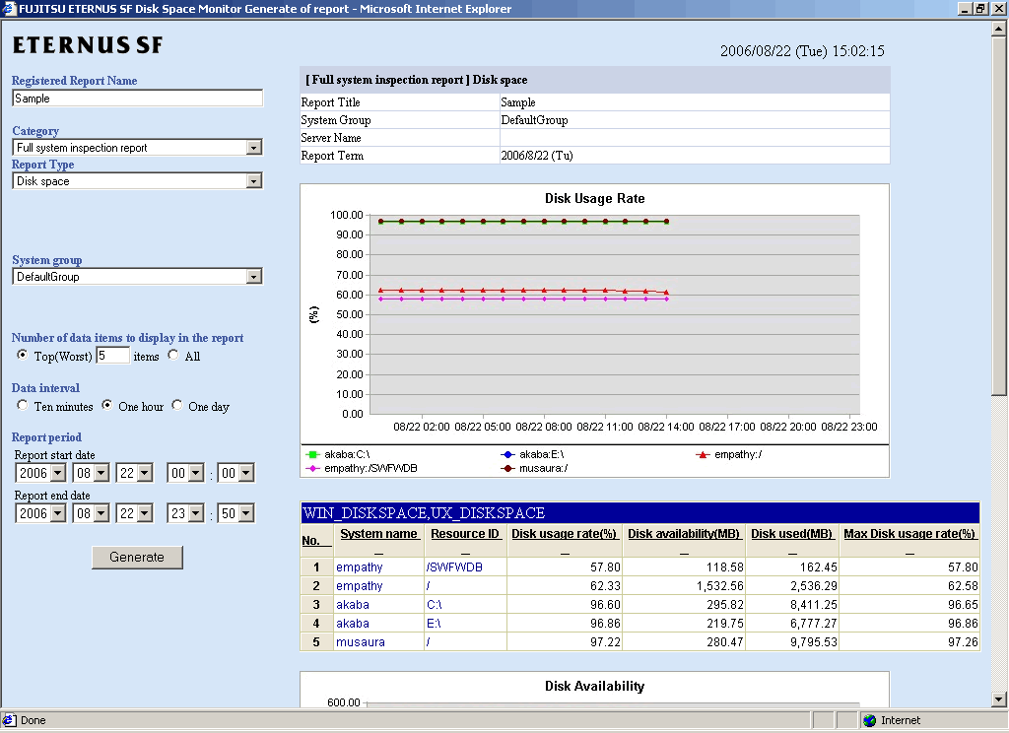
Task: Open the Report Type dropdown
Action: click(254, 181)
